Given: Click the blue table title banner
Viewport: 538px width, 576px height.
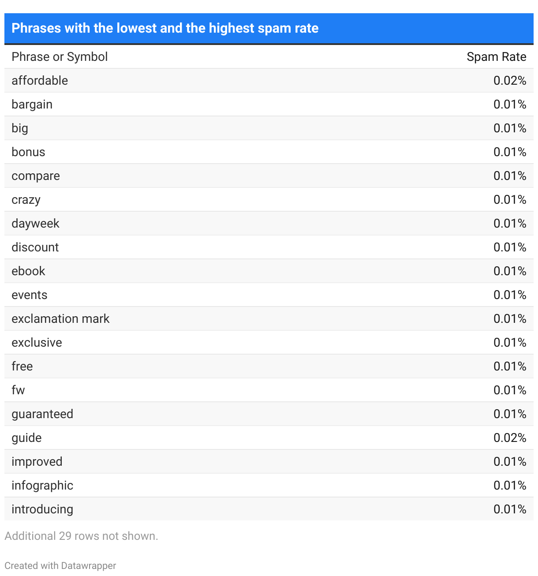Looking at the screenshot, I should (x=269, y=28).
